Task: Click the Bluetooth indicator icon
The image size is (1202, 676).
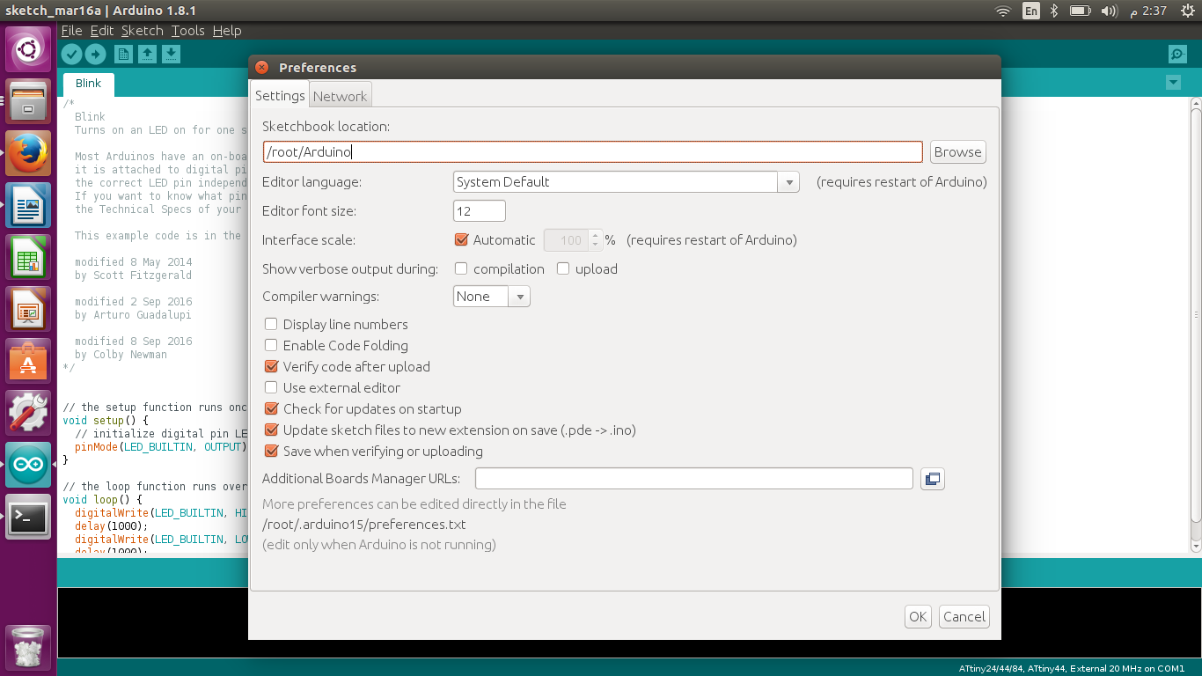Action: (1054, 11)
